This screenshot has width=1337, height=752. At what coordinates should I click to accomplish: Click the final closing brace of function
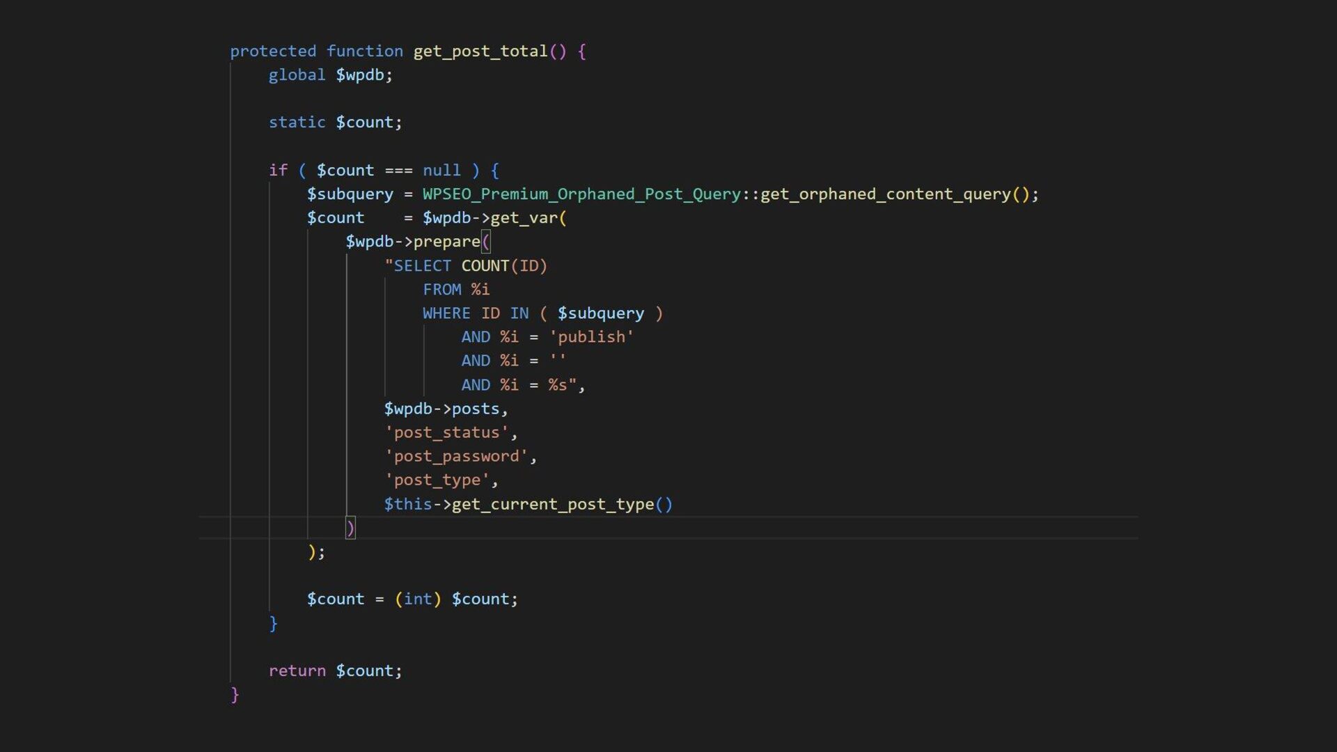click(235, 694)
